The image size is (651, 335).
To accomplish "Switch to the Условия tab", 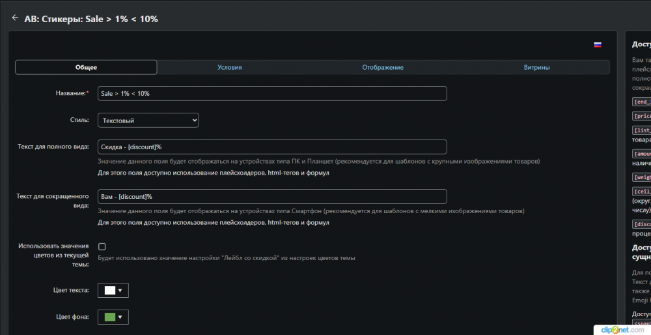I will [230, 67].
